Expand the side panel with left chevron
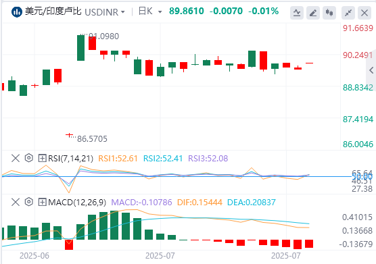The image size is (376, 264). [371, 70]
